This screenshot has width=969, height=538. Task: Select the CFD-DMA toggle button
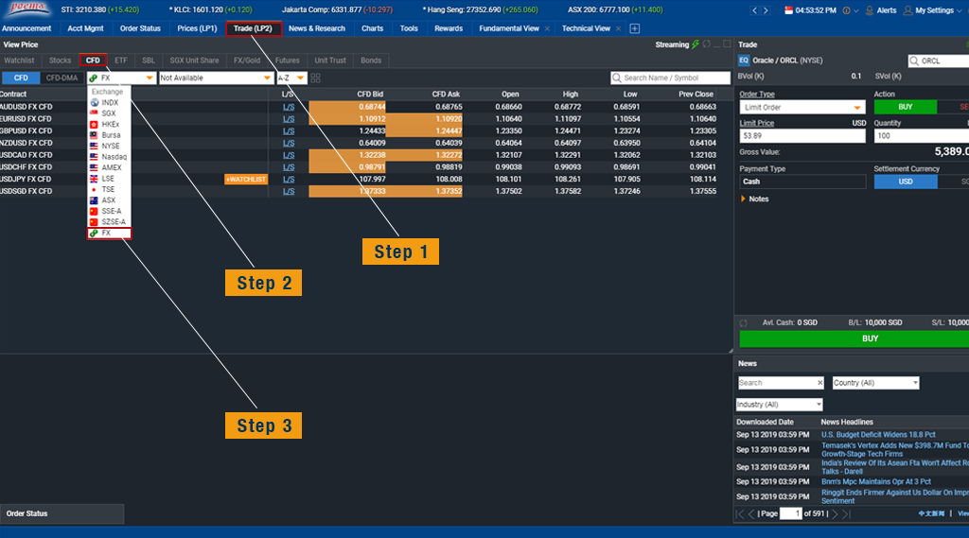click(62, 78)
